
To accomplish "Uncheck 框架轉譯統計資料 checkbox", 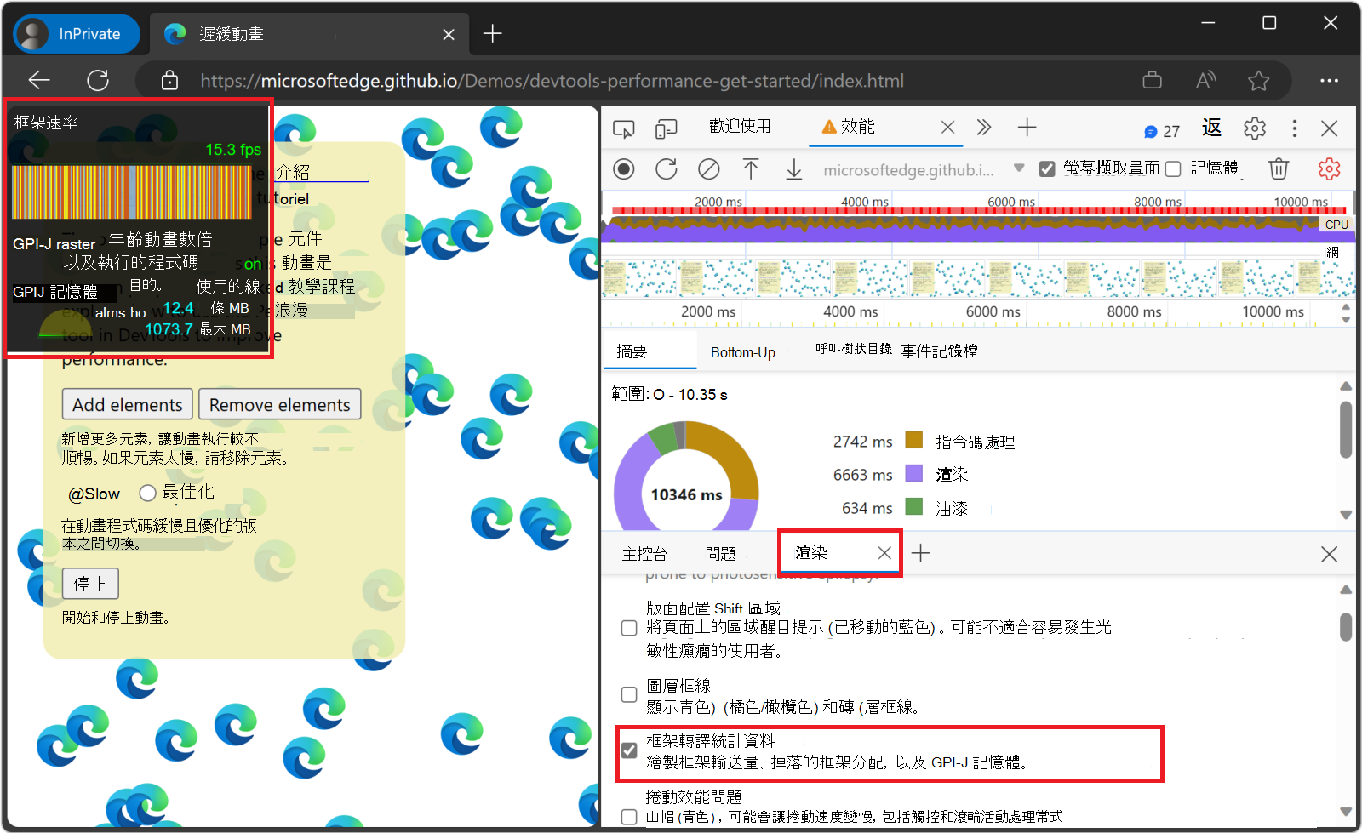I will point(629,750).
